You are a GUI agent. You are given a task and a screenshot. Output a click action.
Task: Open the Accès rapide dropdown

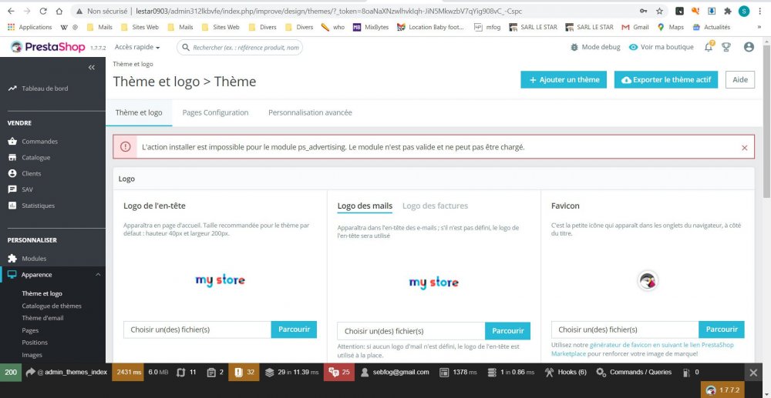pyautogui.click(x=137, y=47)
